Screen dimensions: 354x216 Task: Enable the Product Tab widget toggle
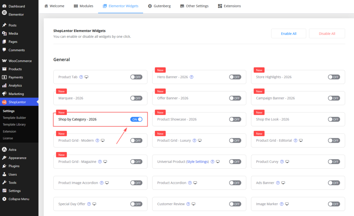tap(136, 77)
